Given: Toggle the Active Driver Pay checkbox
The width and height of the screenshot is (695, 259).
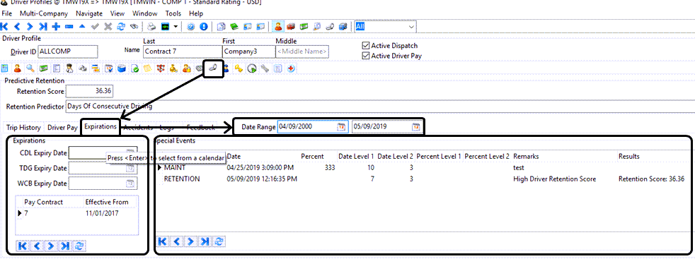Looking at the screenshot, I should coord(366,56).
